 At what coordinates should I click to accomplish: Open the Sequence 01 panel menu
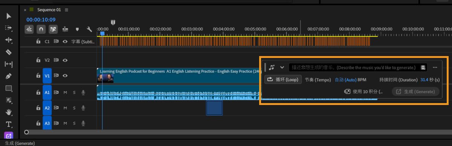click(67, 10)
